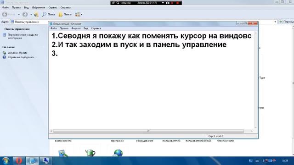Click Notepad line '1.Севодня я покажу как поменять'
The image size is (294, 165).
pos(152,36)
